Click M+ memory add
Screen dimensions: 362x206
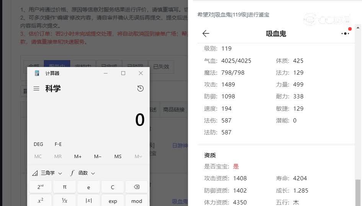point(78,157)
